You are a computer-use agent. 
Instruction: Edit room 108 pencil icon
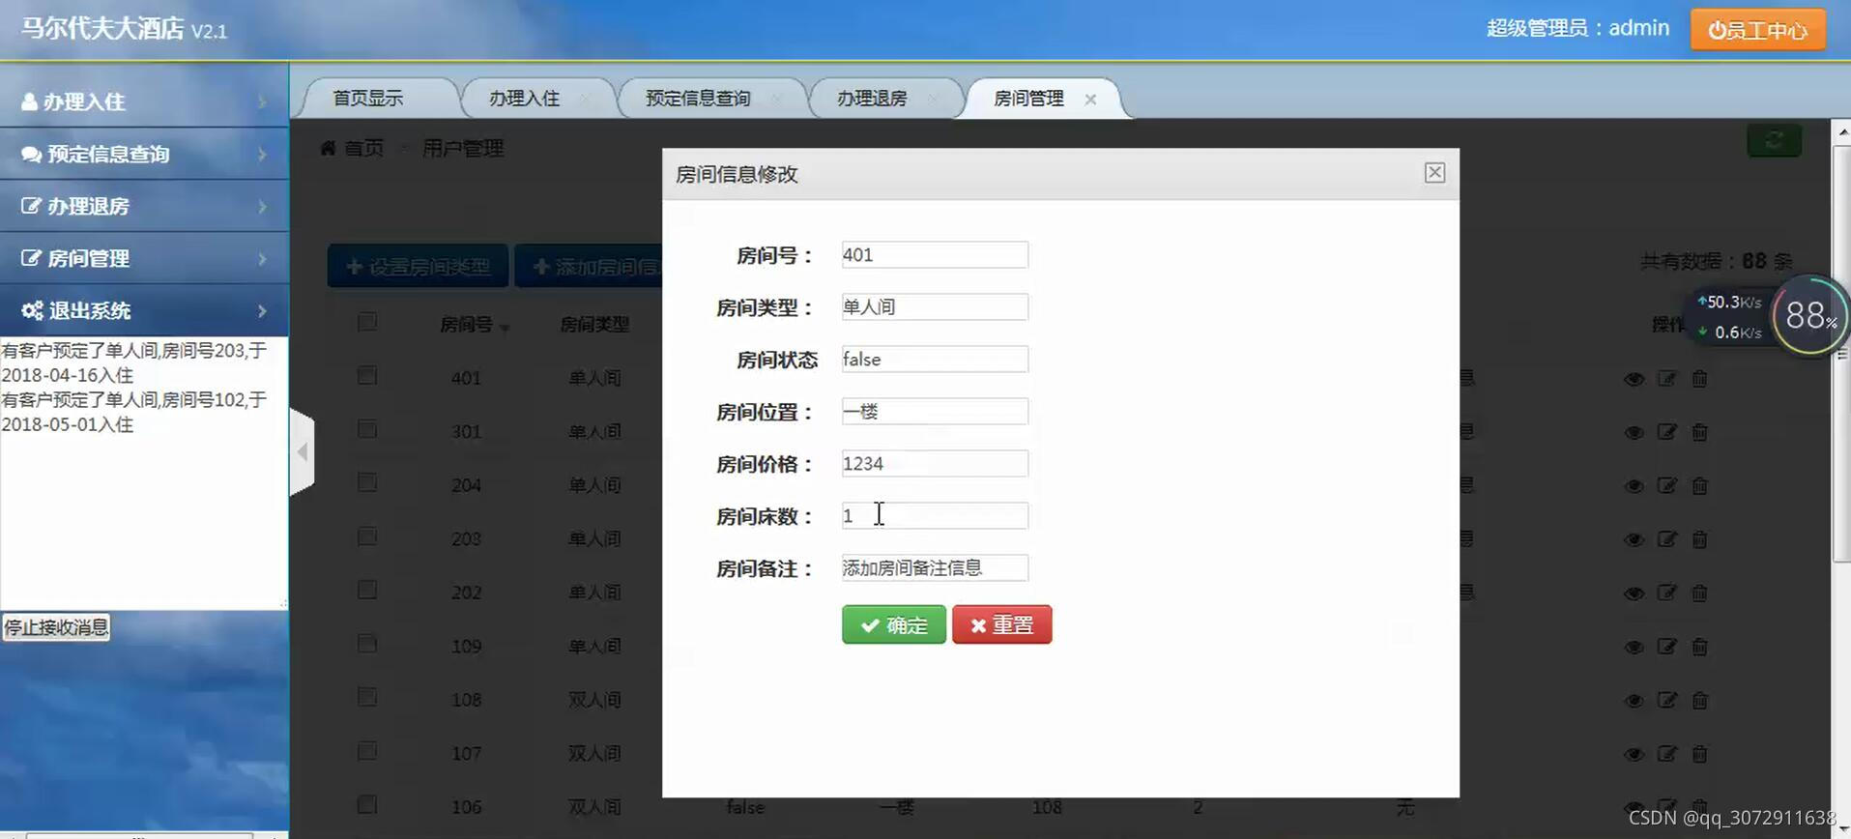(1666, 701)
